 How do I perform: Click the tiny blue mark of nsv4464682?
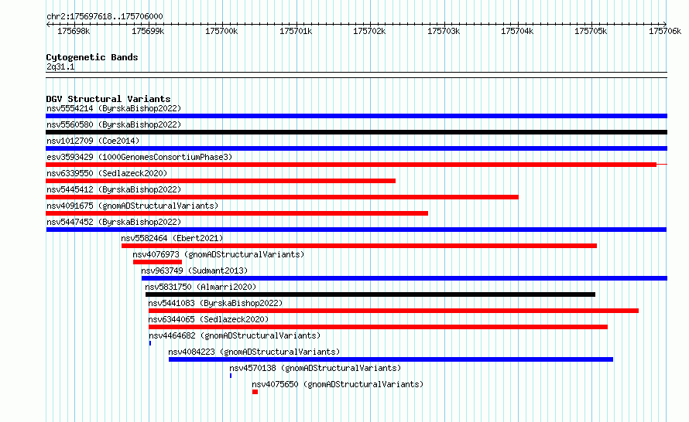pos(150,343)
